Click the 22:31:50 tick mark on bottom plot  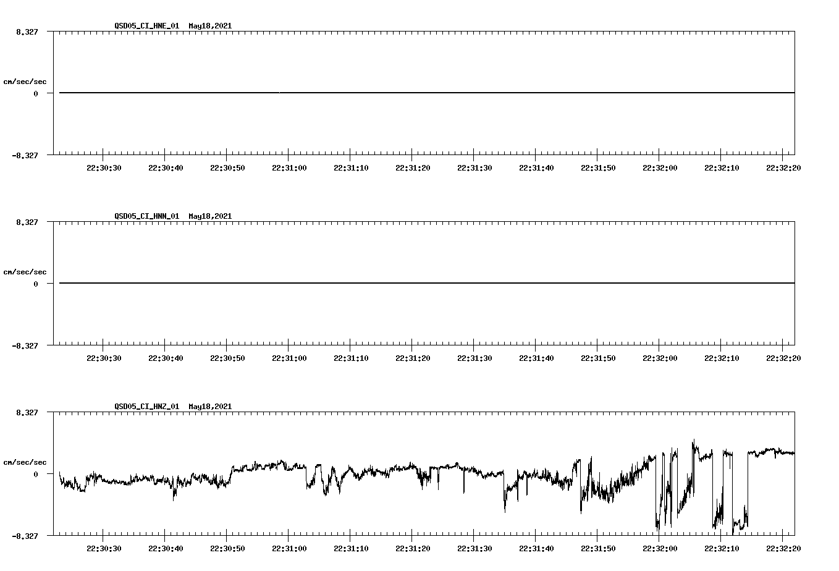pos(597,537)
